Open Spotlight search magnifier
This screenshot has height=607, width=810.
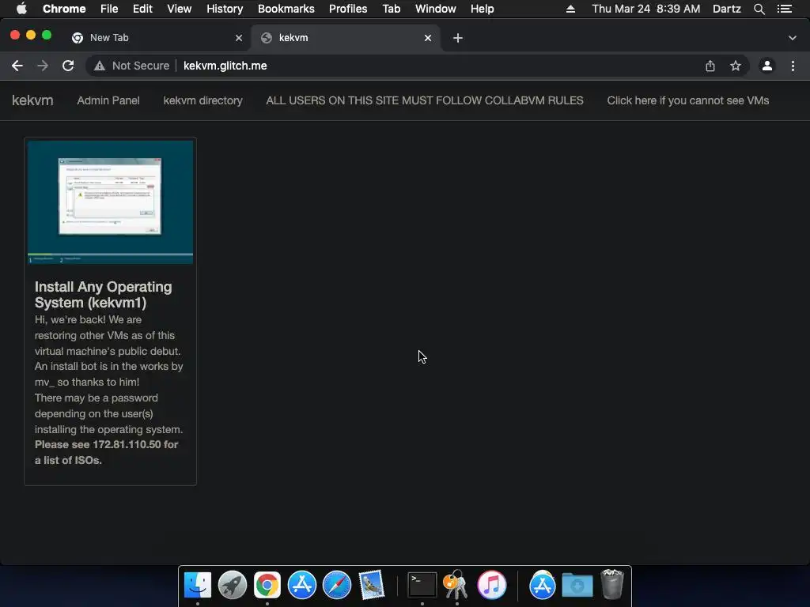tap(759, 9)
